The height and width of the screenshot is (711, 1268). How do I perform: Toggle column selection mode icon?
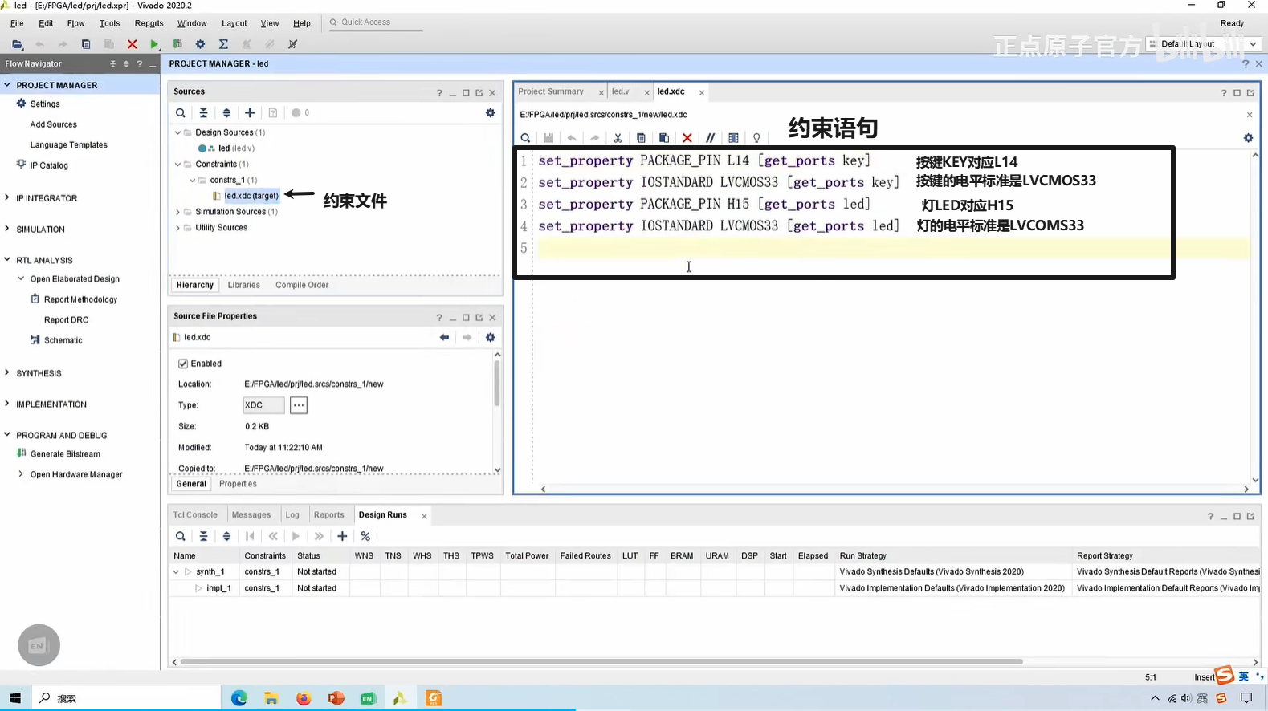[x=733, y=138]
